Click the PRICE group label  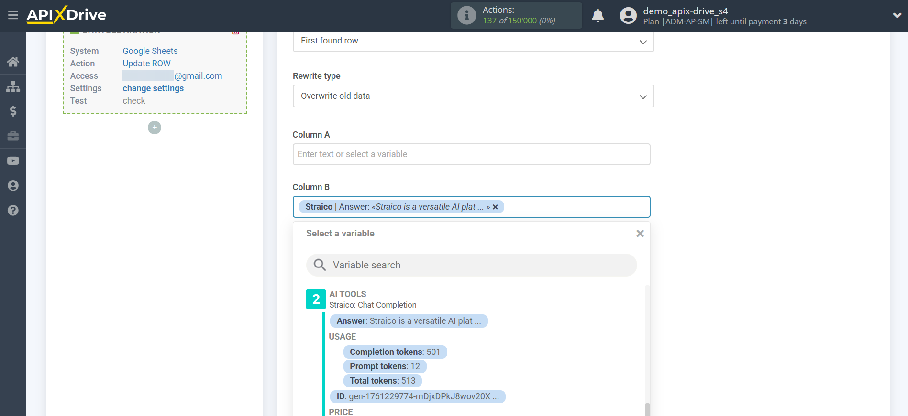click(x=341, y=412)
